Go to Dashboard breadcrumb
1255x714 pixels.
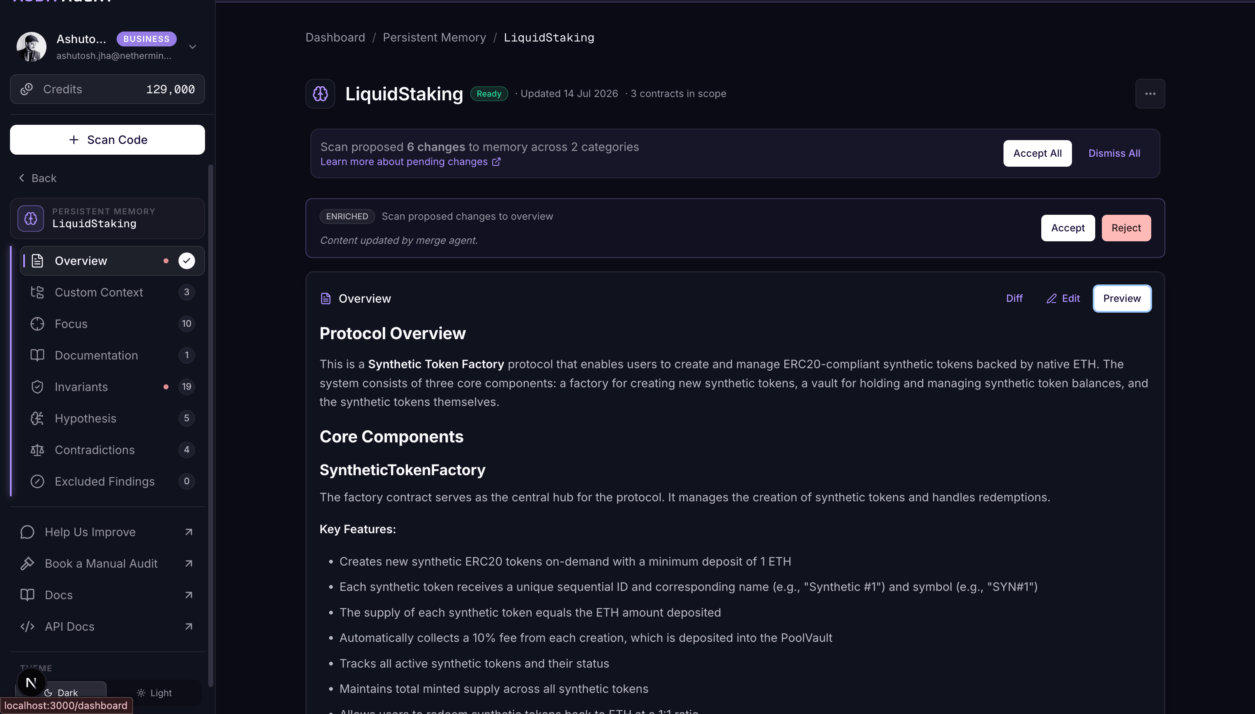pyautogui.click(x=335, y=38)
